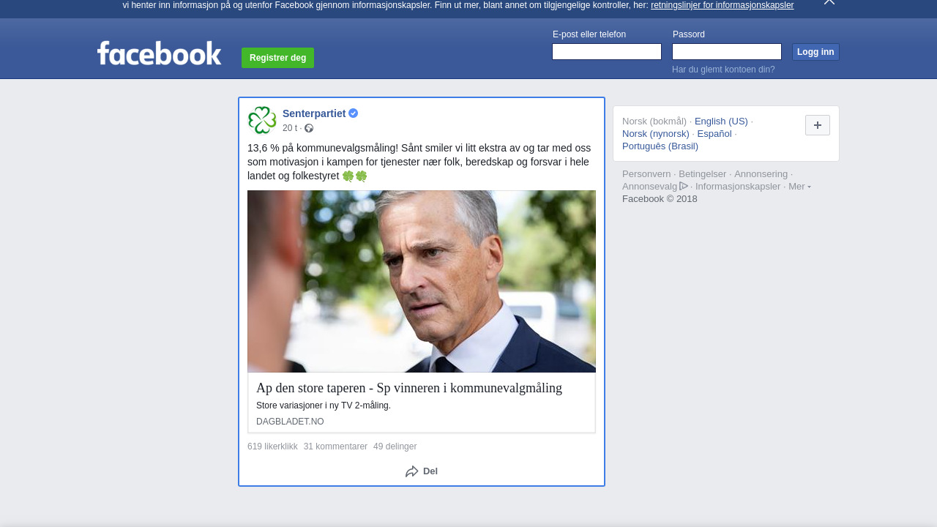Open the Senterpartiet page name link
Image resolution: width=937 pixels, height=527 pixels.
coord(314,113)
